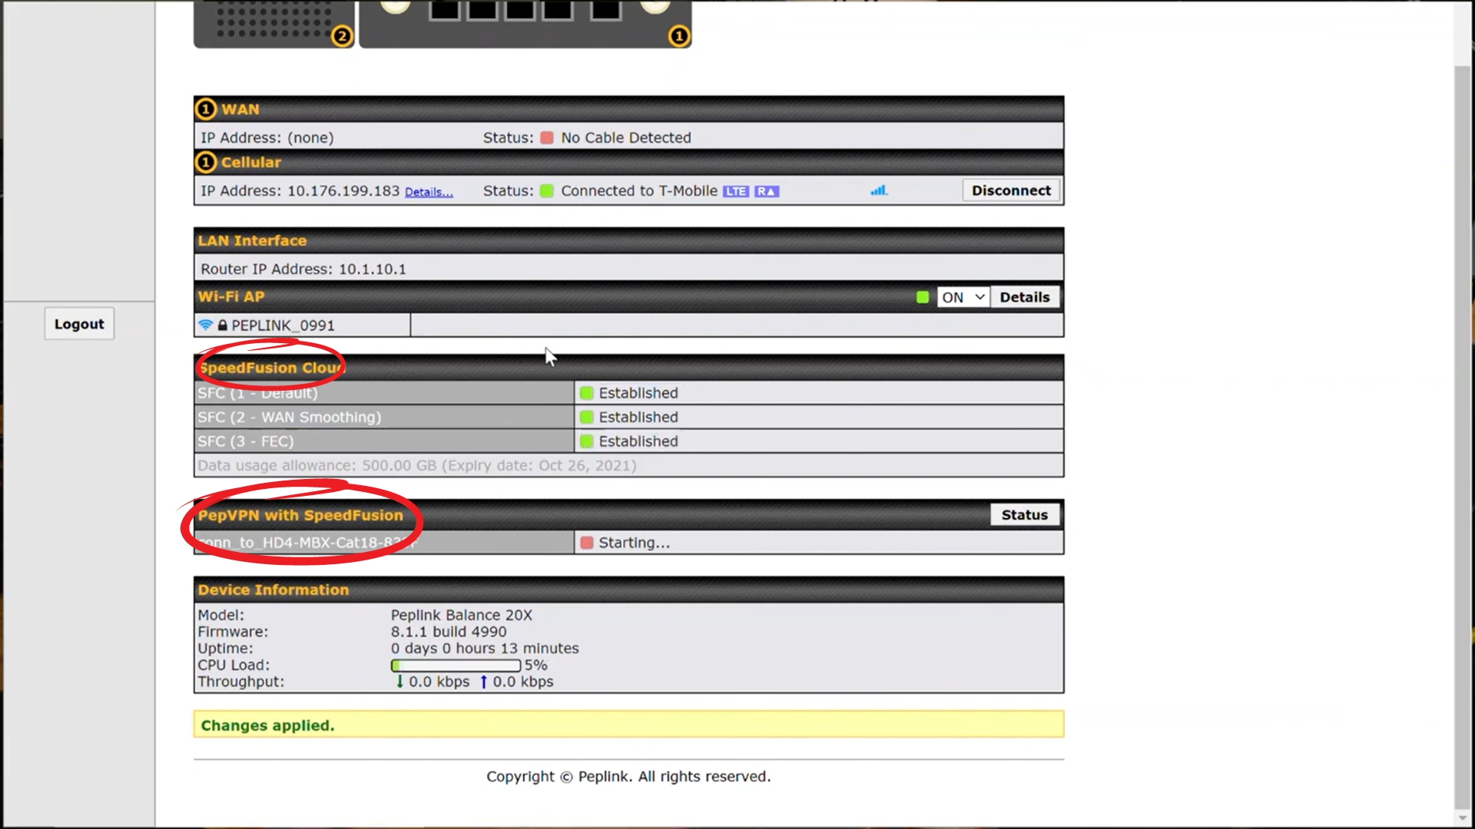Click the Cellular number 1 circle icon
This screenshot has height=829, width=1475.
point(205,162)
